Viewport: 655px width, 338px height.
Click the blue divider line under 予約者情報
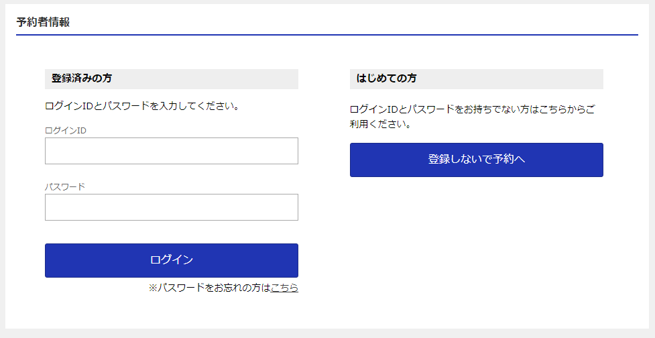(x=327, y=34)
